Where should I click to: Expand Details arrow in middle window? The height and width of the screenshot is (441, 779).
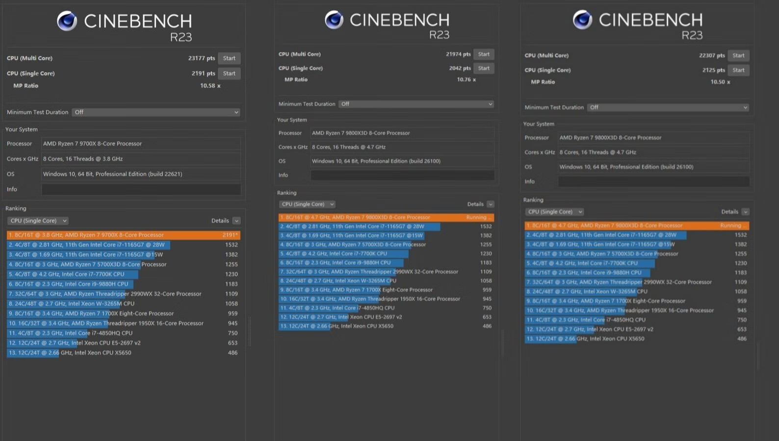click(491, 204)
